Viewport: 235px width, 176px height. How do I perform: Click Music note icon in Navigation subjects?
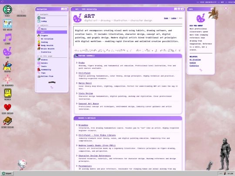click(x=39, y=29)
